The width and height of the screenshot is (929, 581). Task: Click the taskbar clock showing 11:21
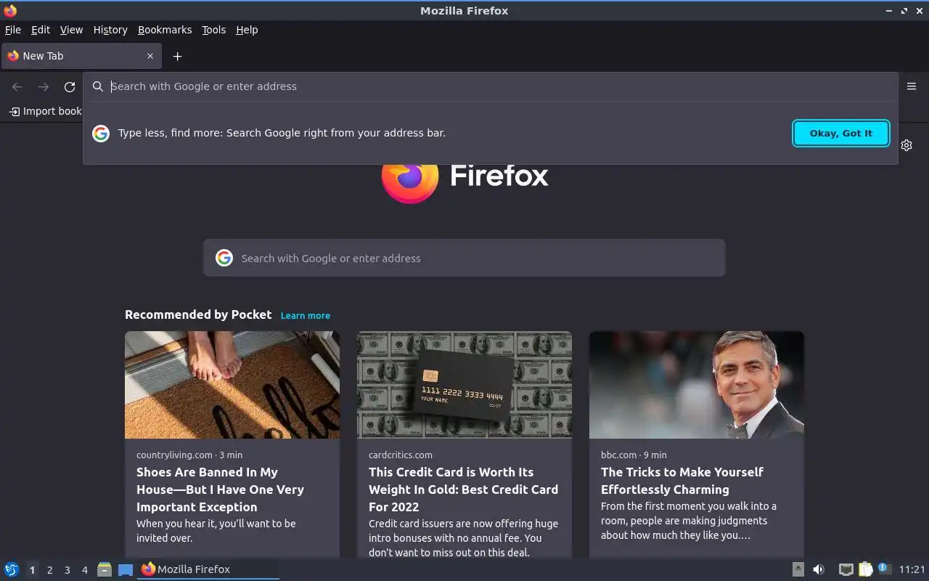pos(912,569)
